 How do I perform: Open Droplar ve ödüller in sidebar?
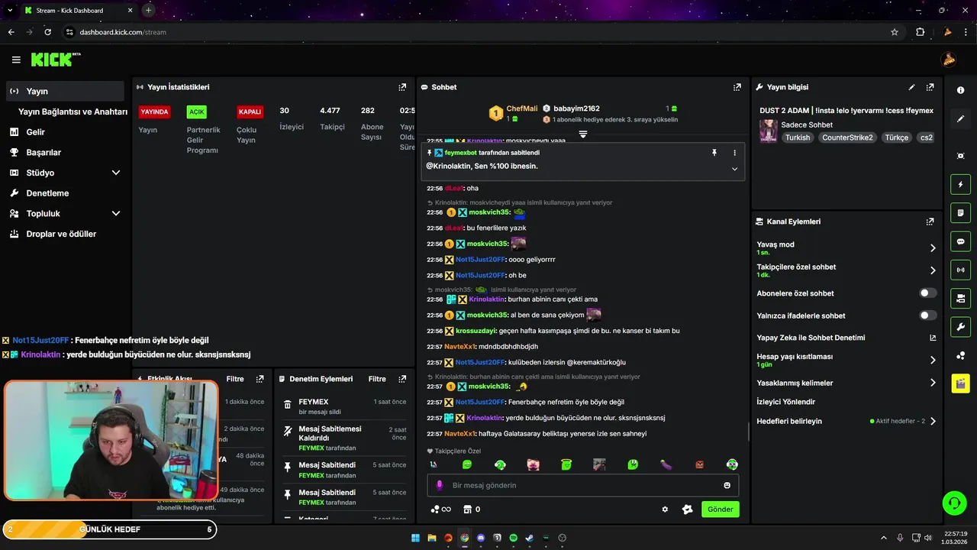coord(65,234)
